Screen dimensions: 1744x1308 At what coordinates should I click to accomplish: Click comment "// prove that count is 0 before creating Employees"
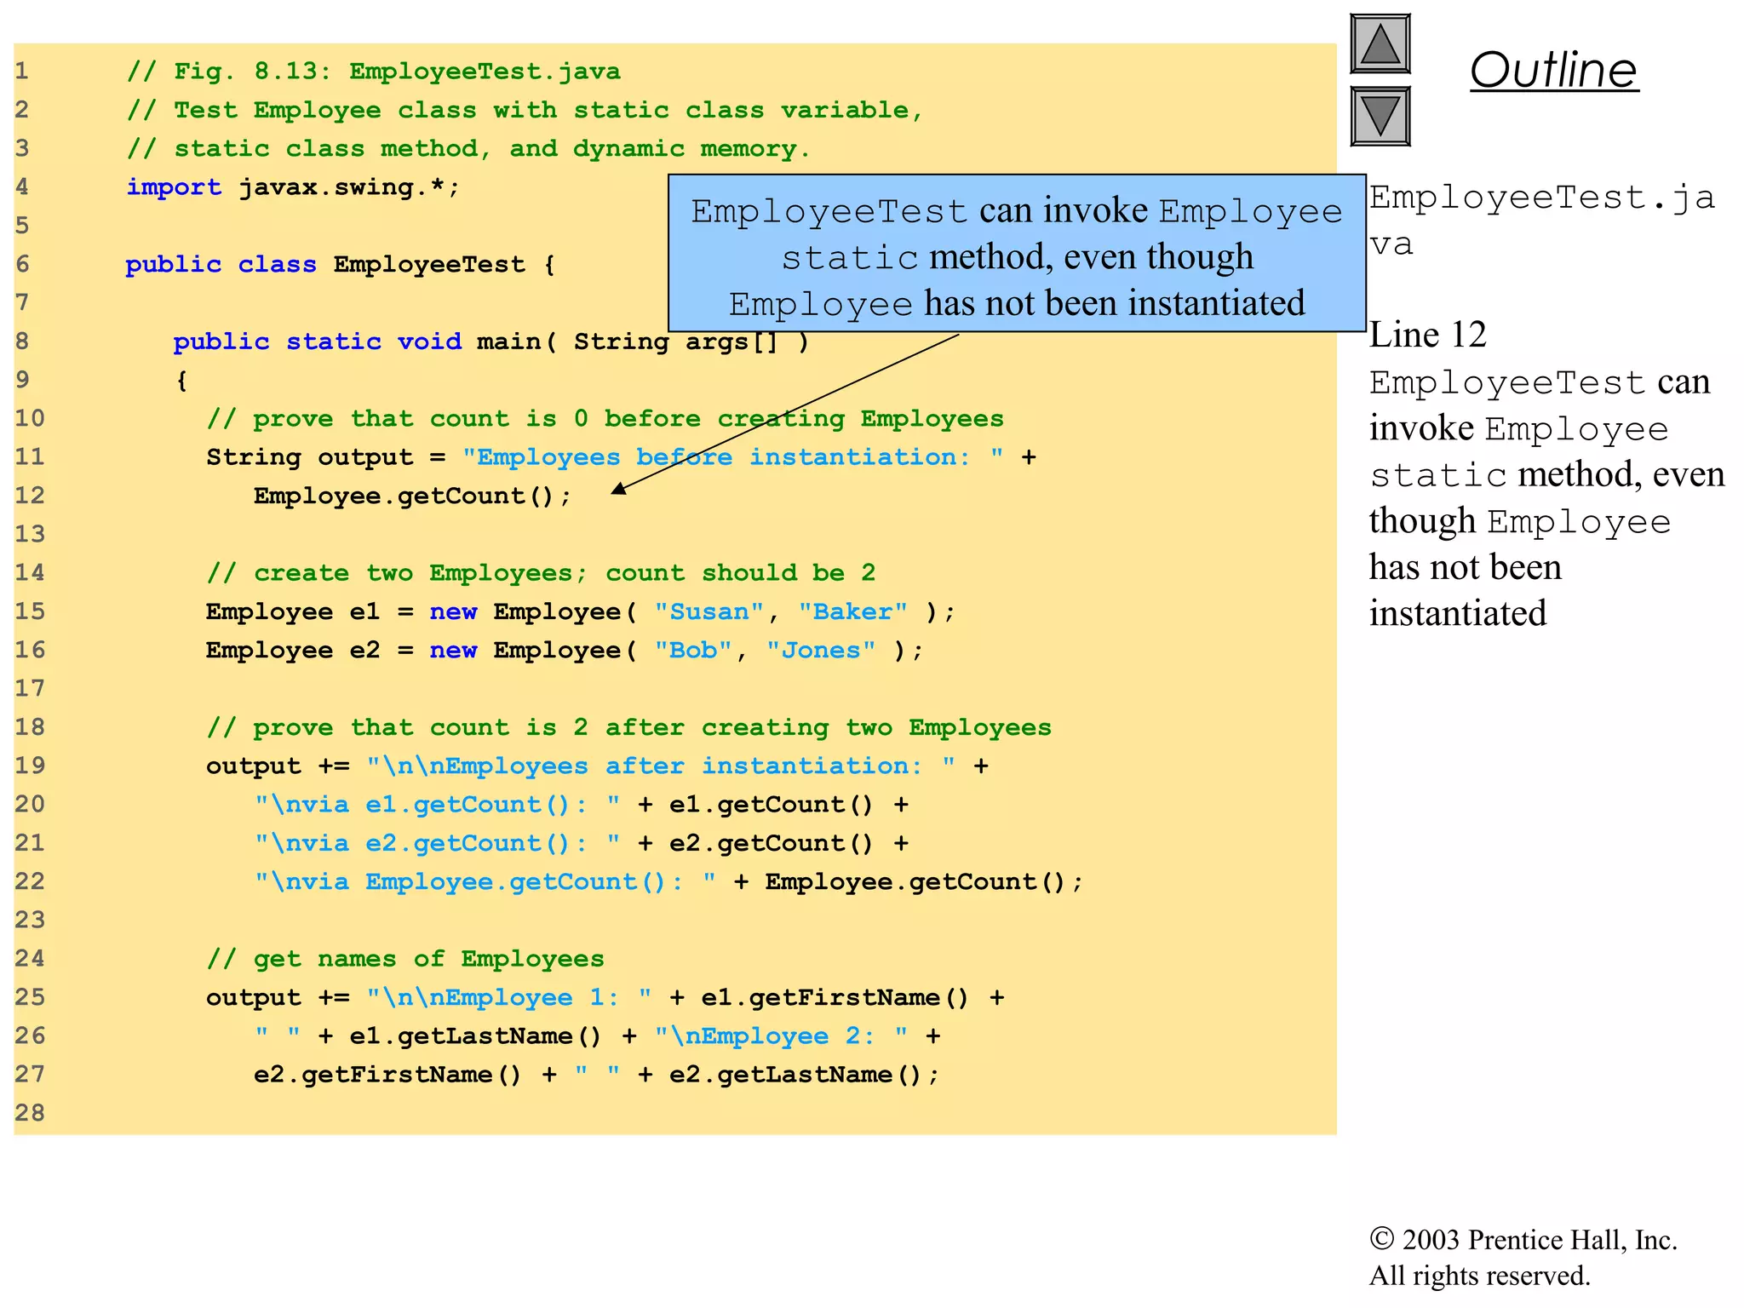pos(605,419)
